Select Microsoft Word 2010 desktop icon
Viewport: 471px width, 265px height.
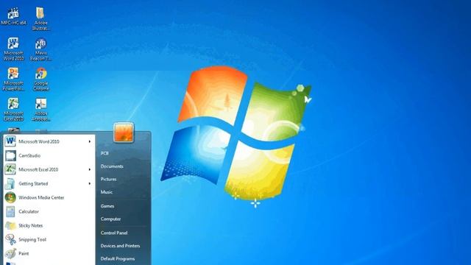pyautogui.click(x=13, y=49)
